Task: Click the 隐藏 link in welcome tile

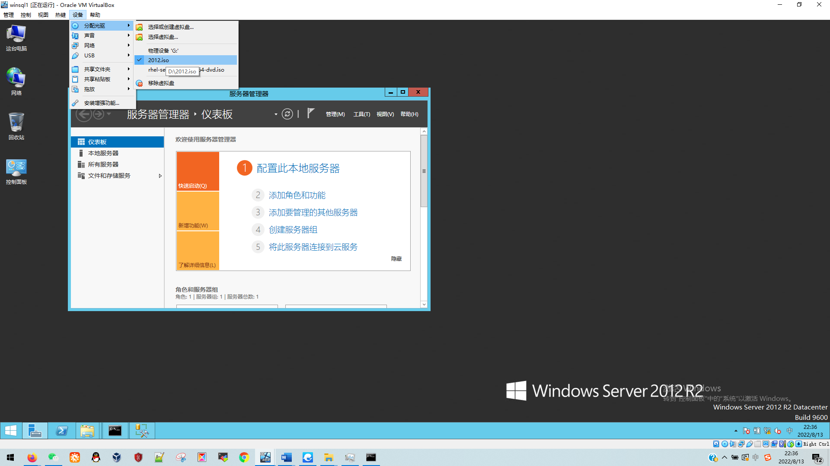Action: (396, 259)
